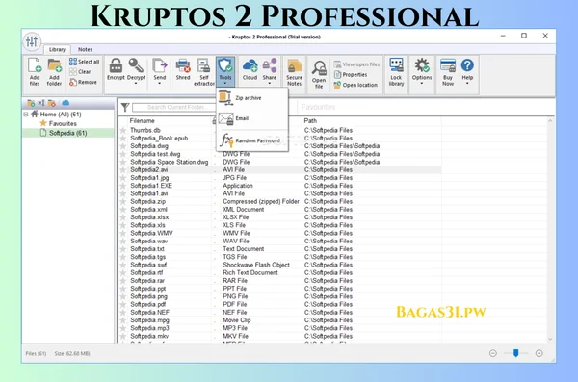The image size is (578, 382).
Task: Toggle favourite star for Thumbs.db
Action: 122,130
